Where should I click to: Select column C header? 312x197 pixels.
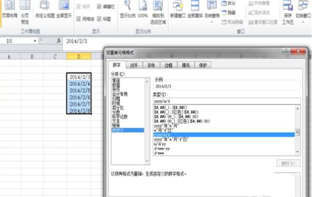pyautogui.click(x=55, y=57)
